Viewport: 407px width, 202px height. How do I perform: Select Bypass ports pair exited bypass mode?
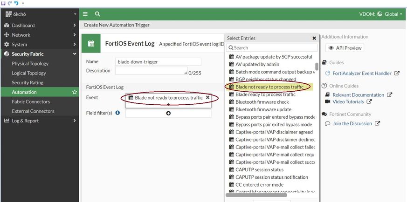coord(270,125)
